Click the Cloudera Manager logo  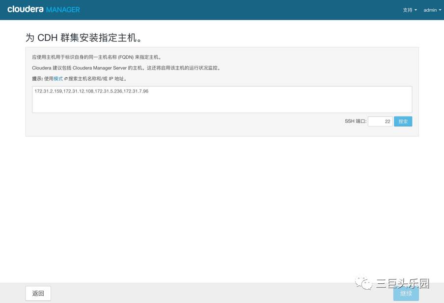click(44, 9)
